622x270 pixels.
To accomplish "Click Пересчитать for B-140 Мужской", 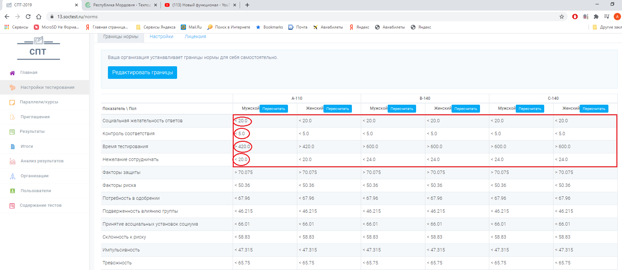I will tap(402, 109).
